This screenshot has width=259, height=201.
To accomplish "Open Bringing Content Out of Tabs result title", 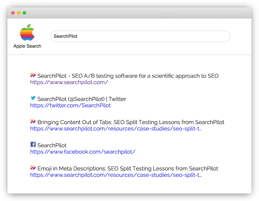I will (x=131, y=122).
